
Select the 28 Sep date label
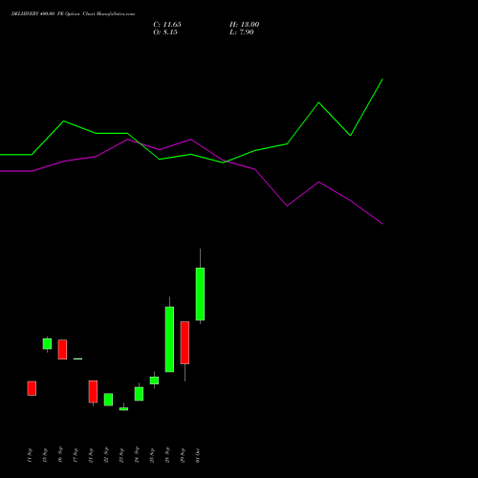pos(167,455)
